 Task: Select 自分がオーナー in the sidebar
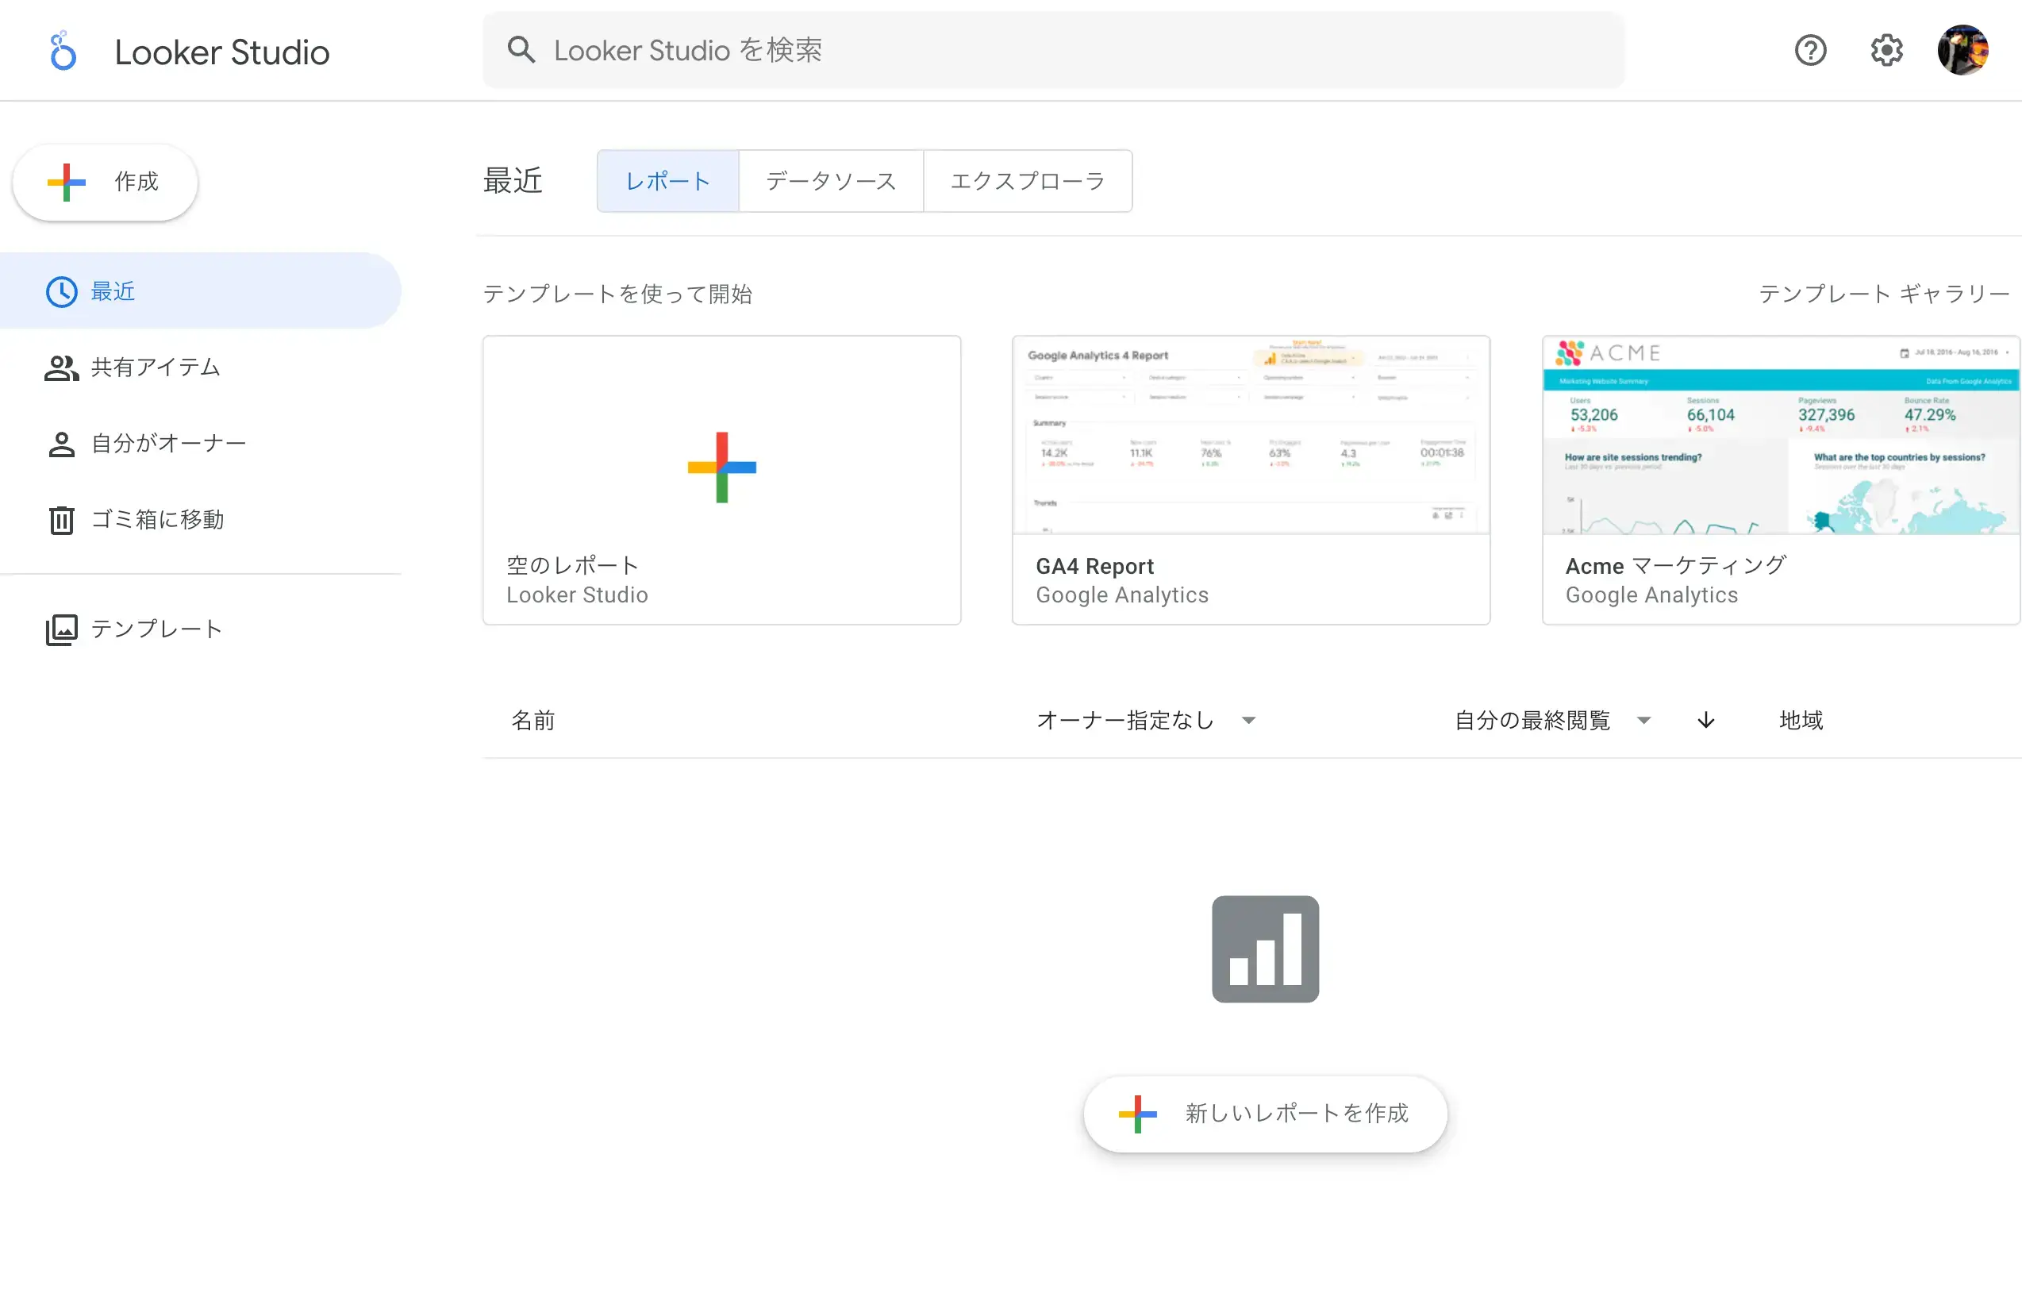click(201, 444)
